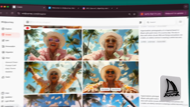This screenshot has height=107, width=190.
Task: Open the Organize section in the sidebar
Action: tap(7, 52)
